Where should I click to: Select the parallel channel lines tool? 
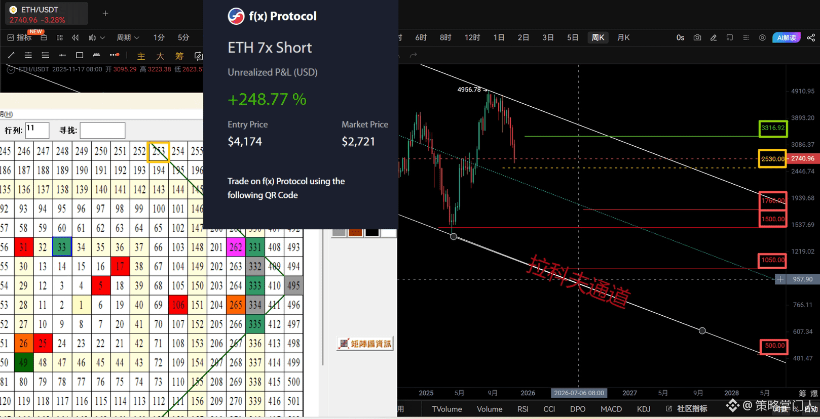tap(28, 55)
